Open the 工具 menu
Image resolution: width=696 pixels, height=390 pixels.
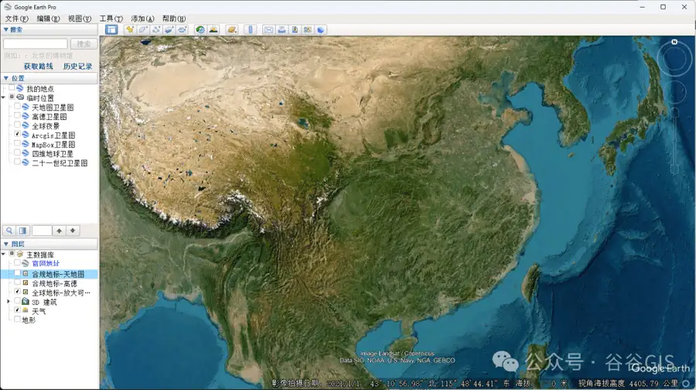click(x=111, y=19)
